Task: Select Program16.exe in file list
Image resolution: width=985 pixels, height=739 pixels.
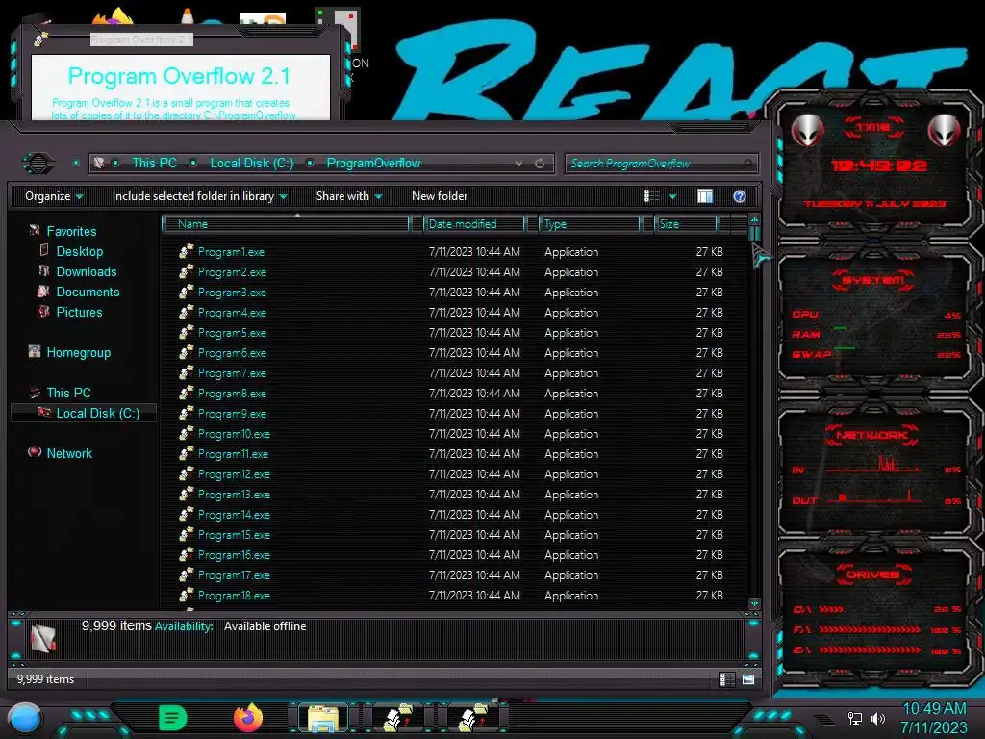Action: [x=234, y=555]
